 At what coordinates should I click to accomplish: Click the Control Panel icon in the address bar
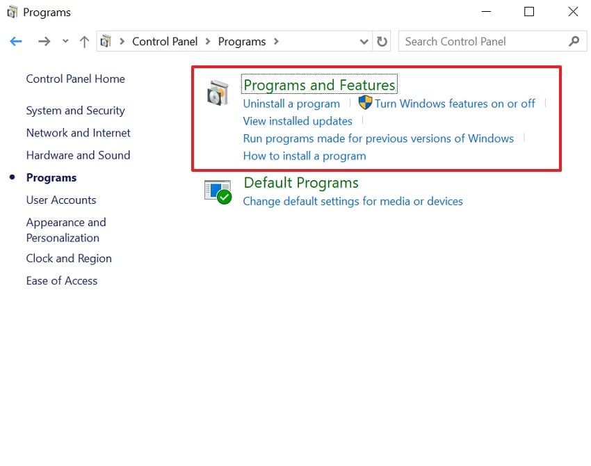click(107, 41)
